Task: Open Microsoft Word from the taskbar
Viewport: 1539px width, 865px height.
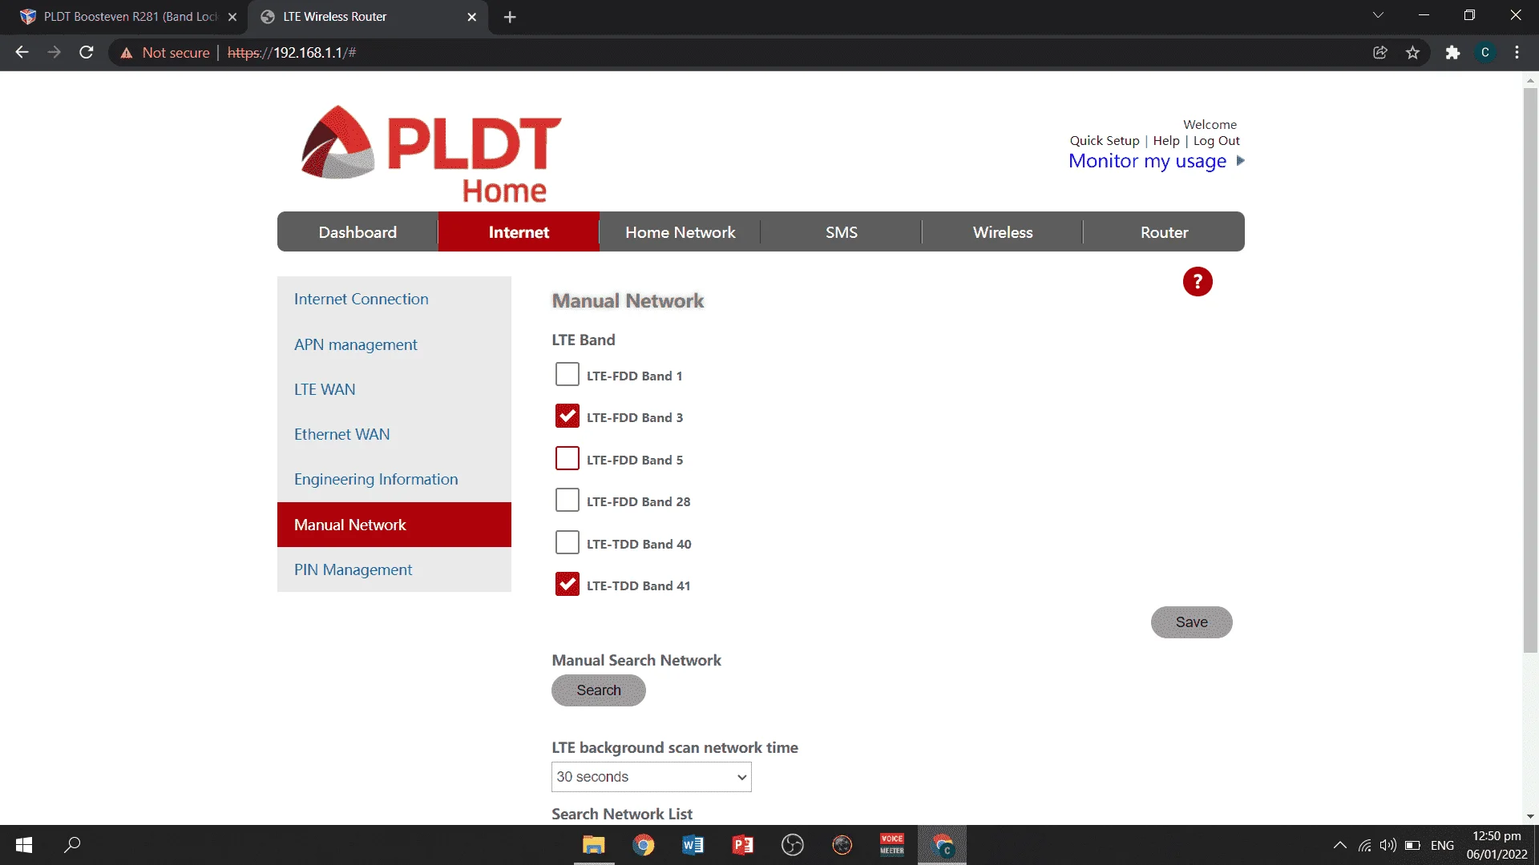Action: coord(693,845)
